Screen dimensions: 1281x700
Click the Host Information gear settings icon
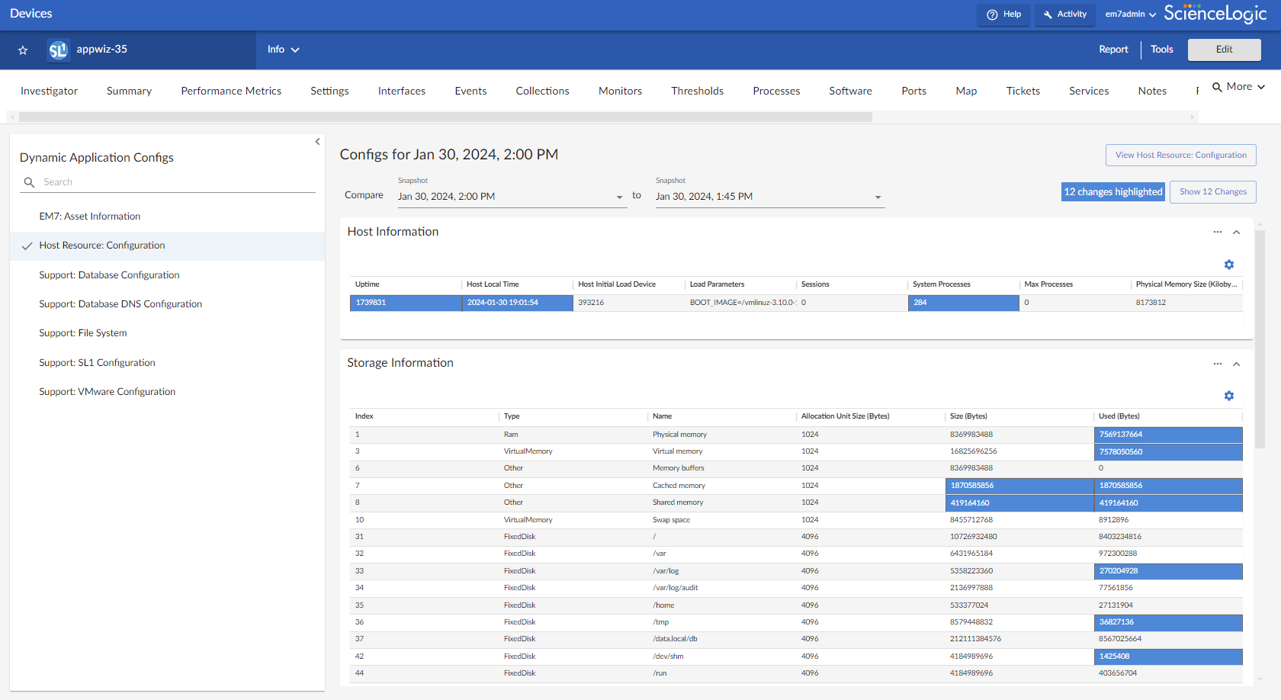[1228, 265]
